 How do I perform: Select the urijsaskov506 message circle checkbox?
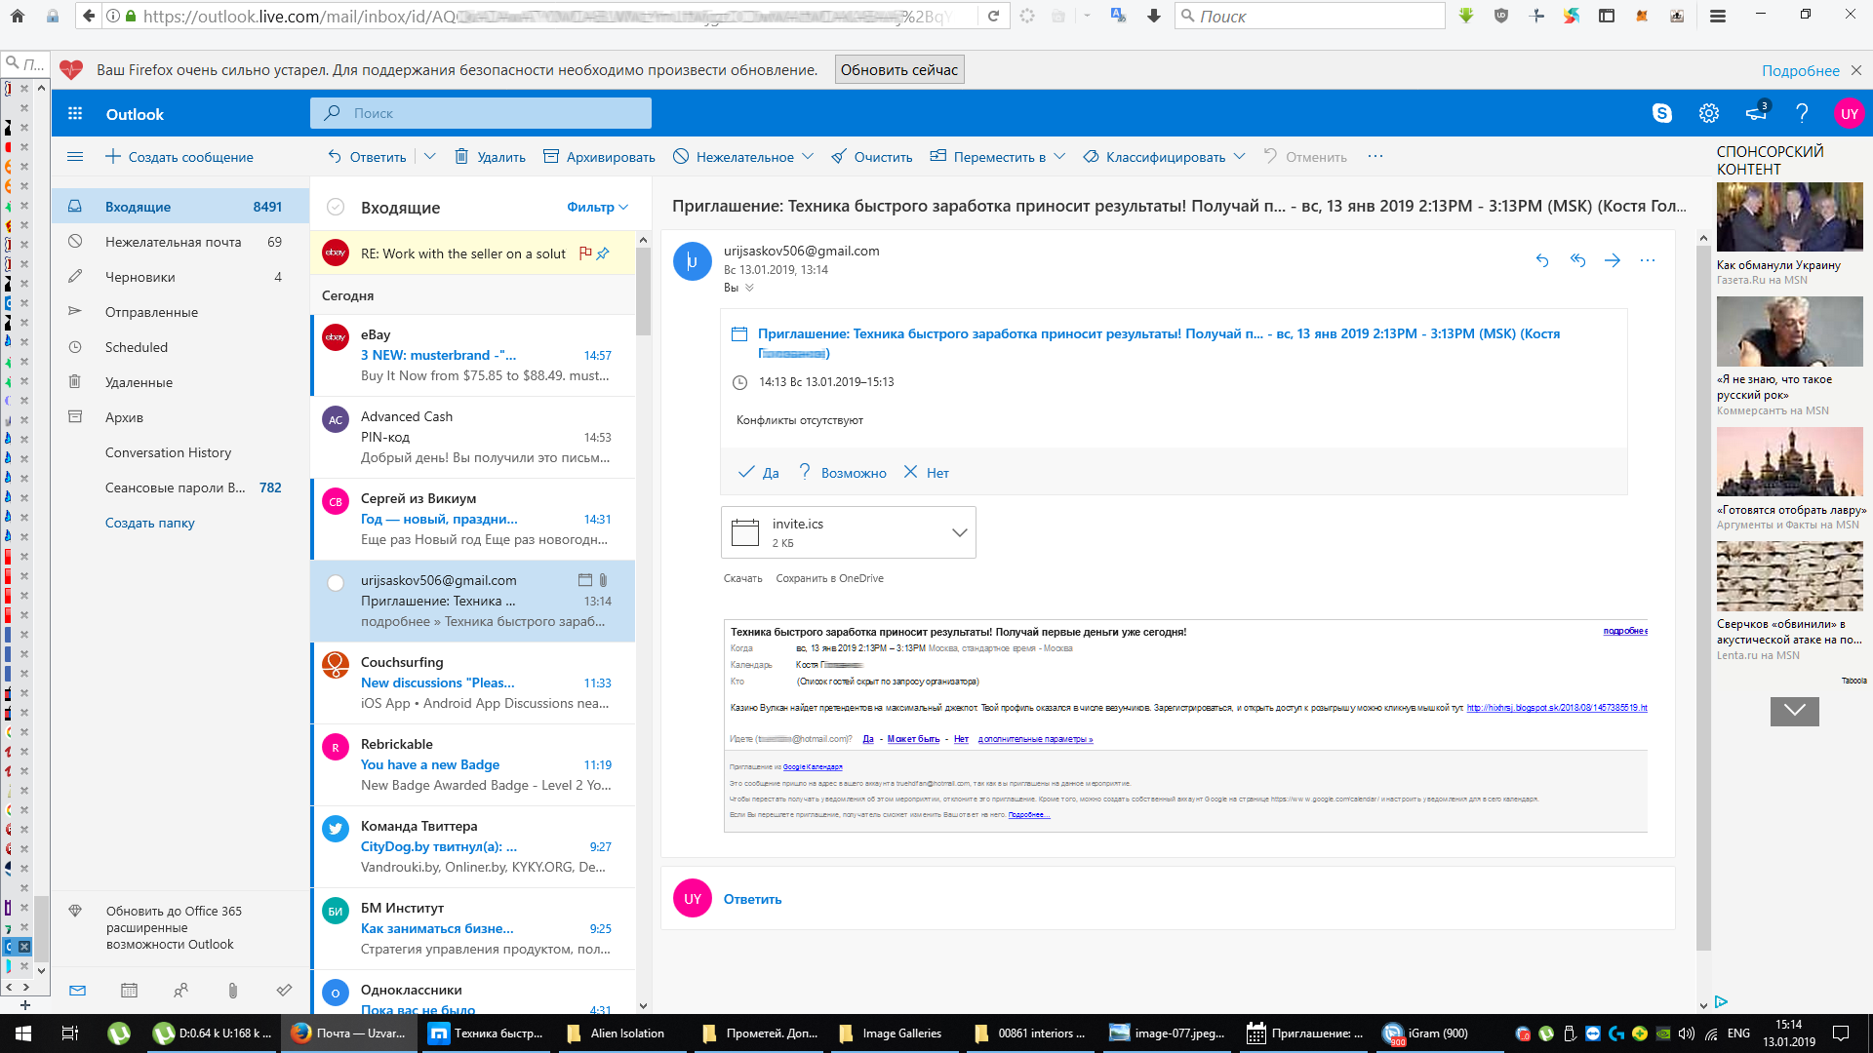tap(336, 583)
